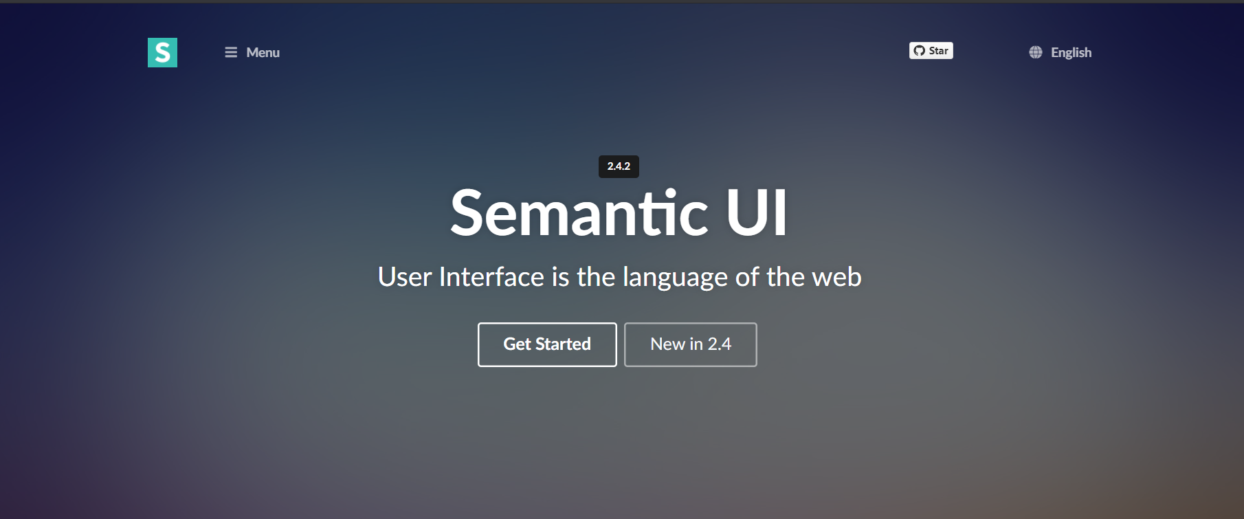The height and width of the screenshot is (519, 1244).
Task: Click the Get Started button
Action: (547, 344)
